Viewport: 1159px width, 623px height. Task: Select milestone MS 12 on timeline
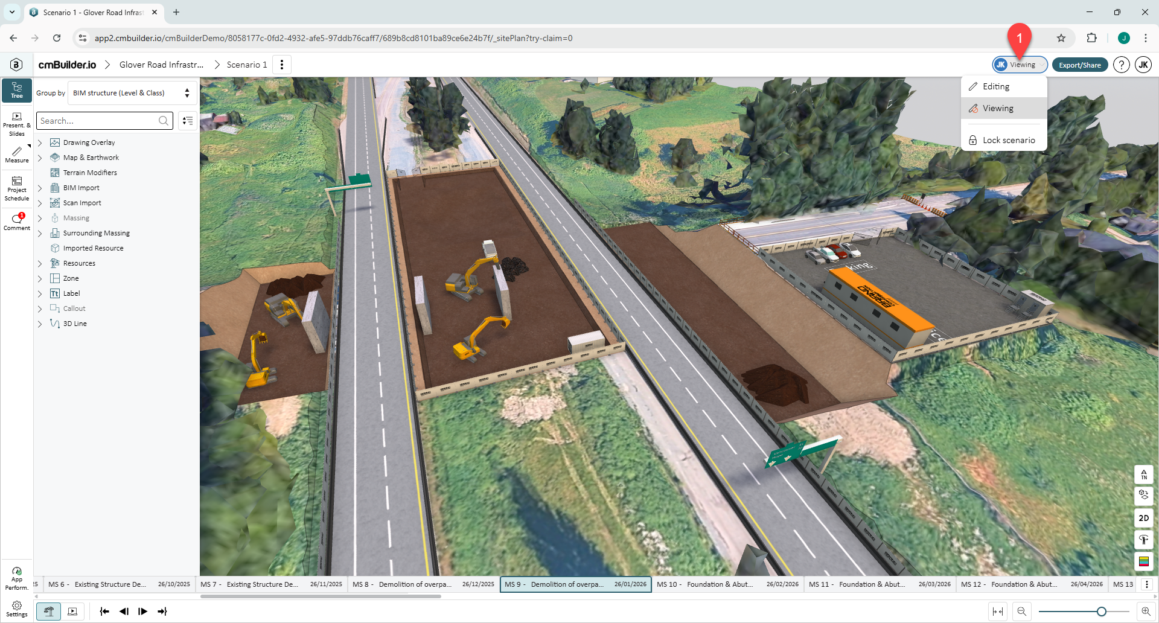tap(1032, 584)
